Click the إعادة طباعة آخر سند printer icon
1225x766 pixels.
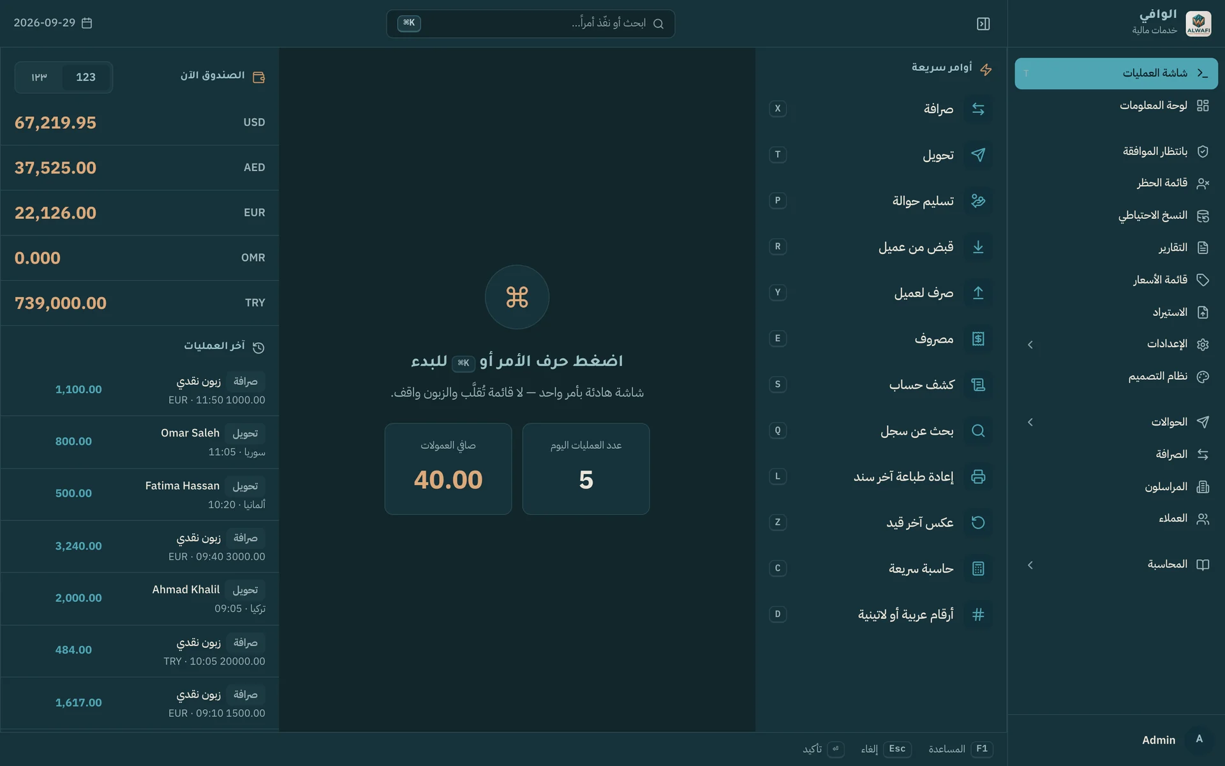pyautogui.click(x=978, y=477)
